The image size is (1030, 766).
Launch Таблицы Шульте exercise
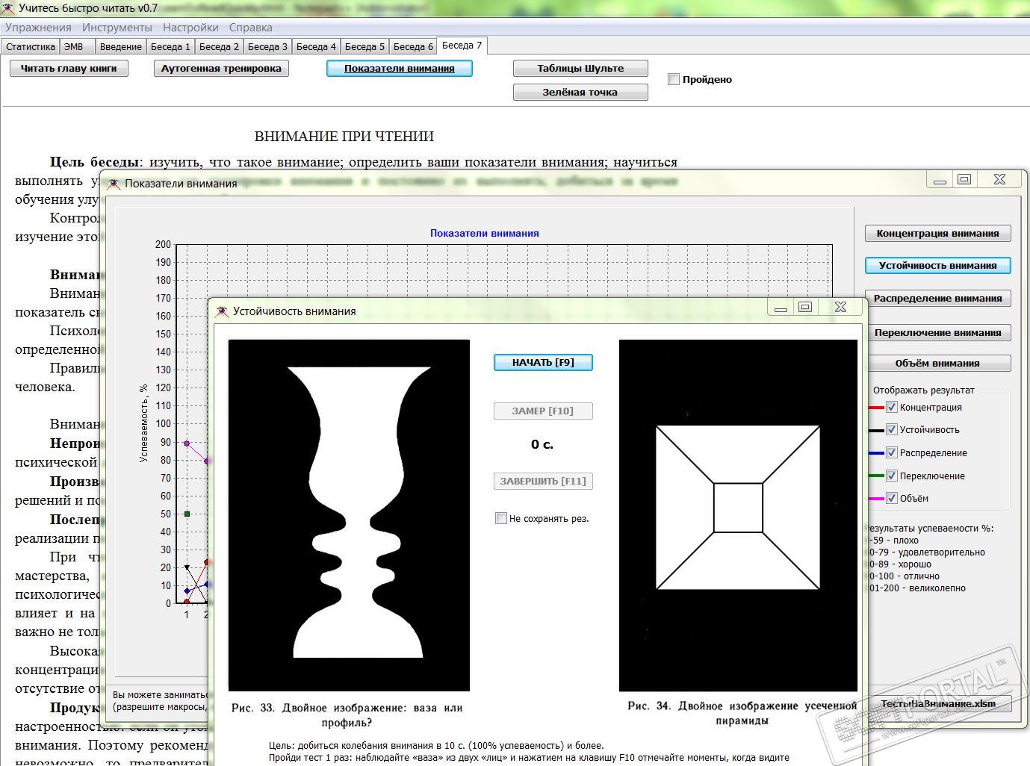pos(580,69)
